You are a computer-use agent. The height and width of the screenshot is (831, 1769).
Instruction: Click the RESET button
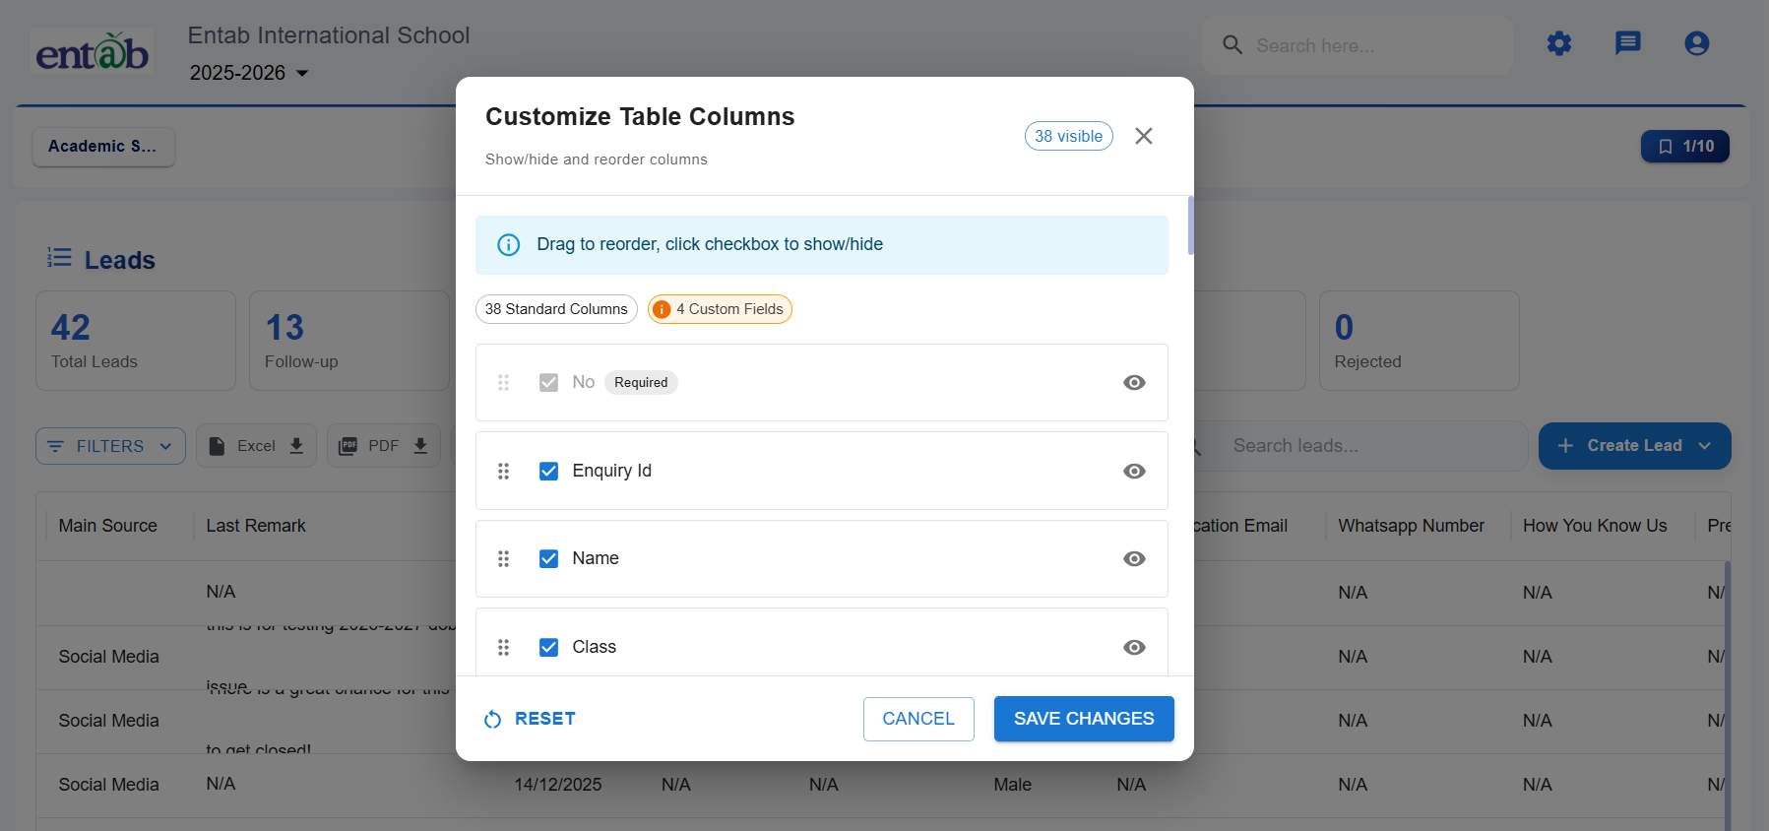tap(531, 719)
